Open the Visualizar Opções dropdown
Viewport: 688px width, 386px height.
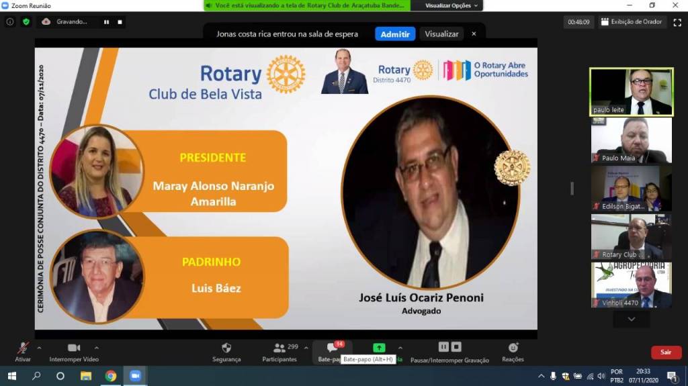coord(452,5)
